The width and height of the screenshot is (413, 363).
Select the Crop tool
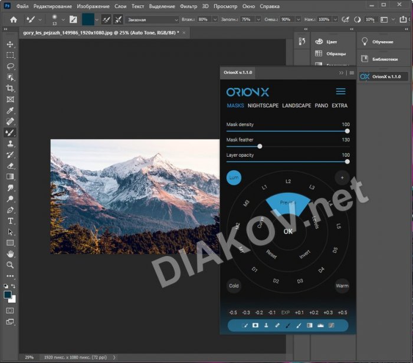(10, 88)
